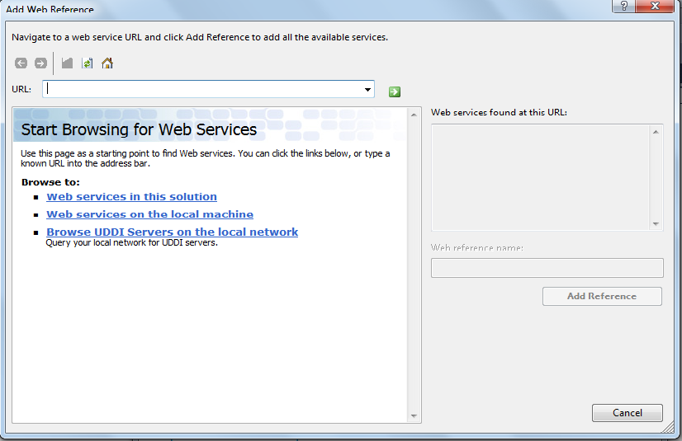Image resolution: width=682 pixels, height=441 pixels.
Task: Click the Add Reference button
Action: (x=602, y=296)
